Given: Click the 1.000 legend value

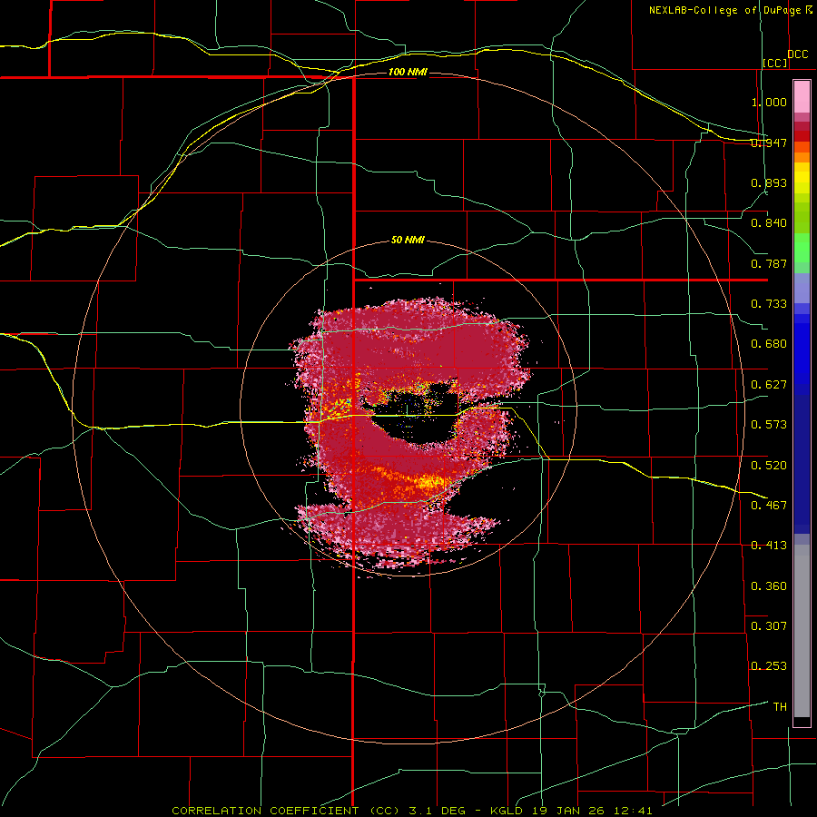Looking at the screenshot, I should 769,102.
